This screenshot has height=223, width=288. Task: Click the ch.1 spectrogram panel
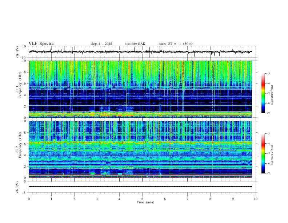140,89
